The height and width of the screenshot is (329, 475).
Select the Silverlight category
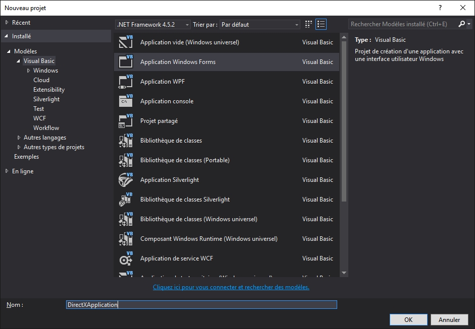click(46, 99)
